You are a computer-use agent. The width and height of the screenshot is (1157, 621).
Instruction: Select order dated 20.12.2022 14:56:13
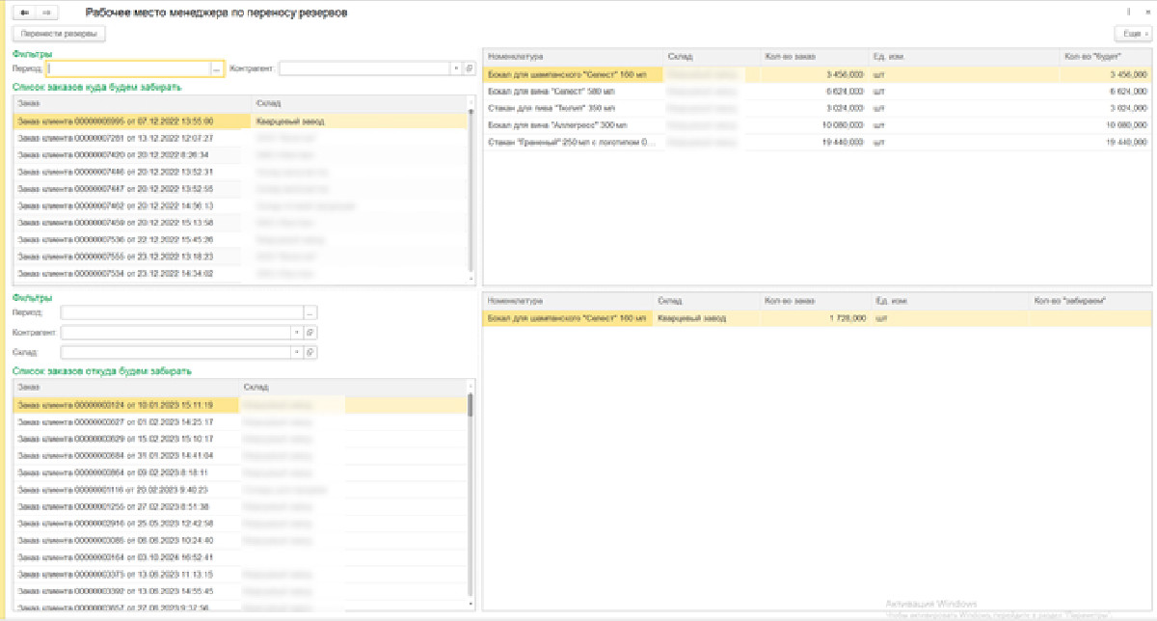coord(239,205)
